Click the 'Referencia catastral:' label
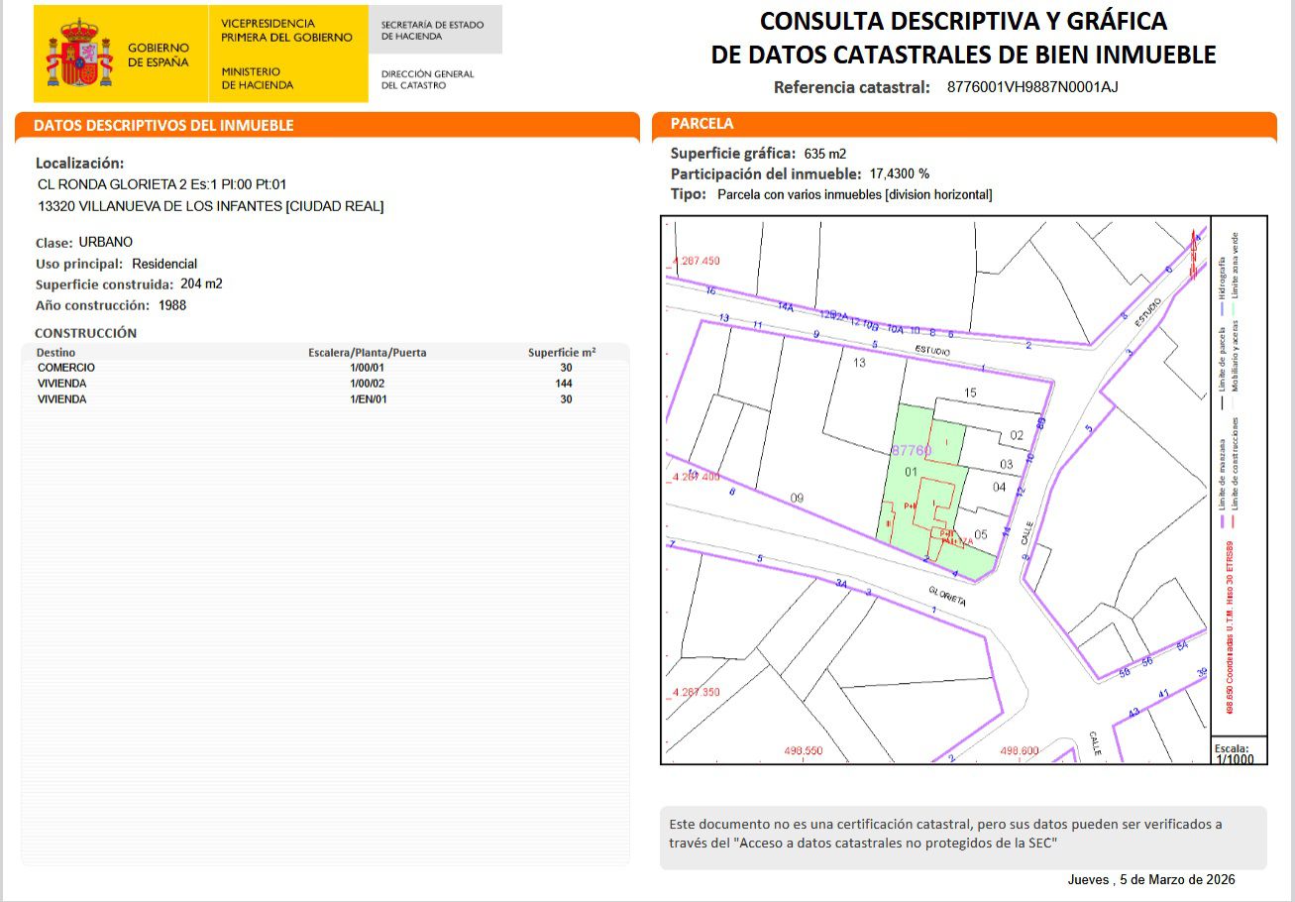The height and width of the screenshot is (902, 1295). tap(852, 87)
